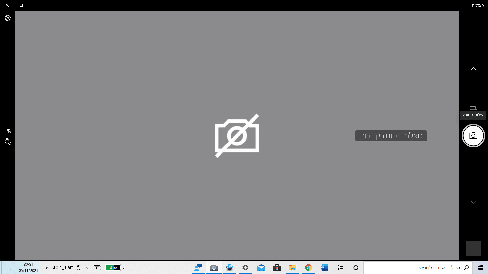
Task: Open Task View
Action: [x=341, y=268]
